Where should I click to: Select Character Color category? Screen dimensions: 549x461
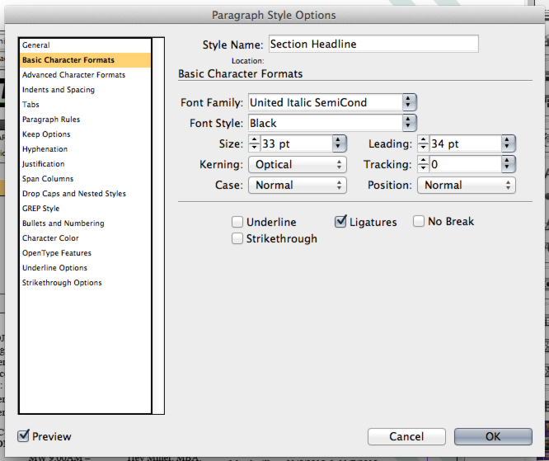tap(85, 238)
